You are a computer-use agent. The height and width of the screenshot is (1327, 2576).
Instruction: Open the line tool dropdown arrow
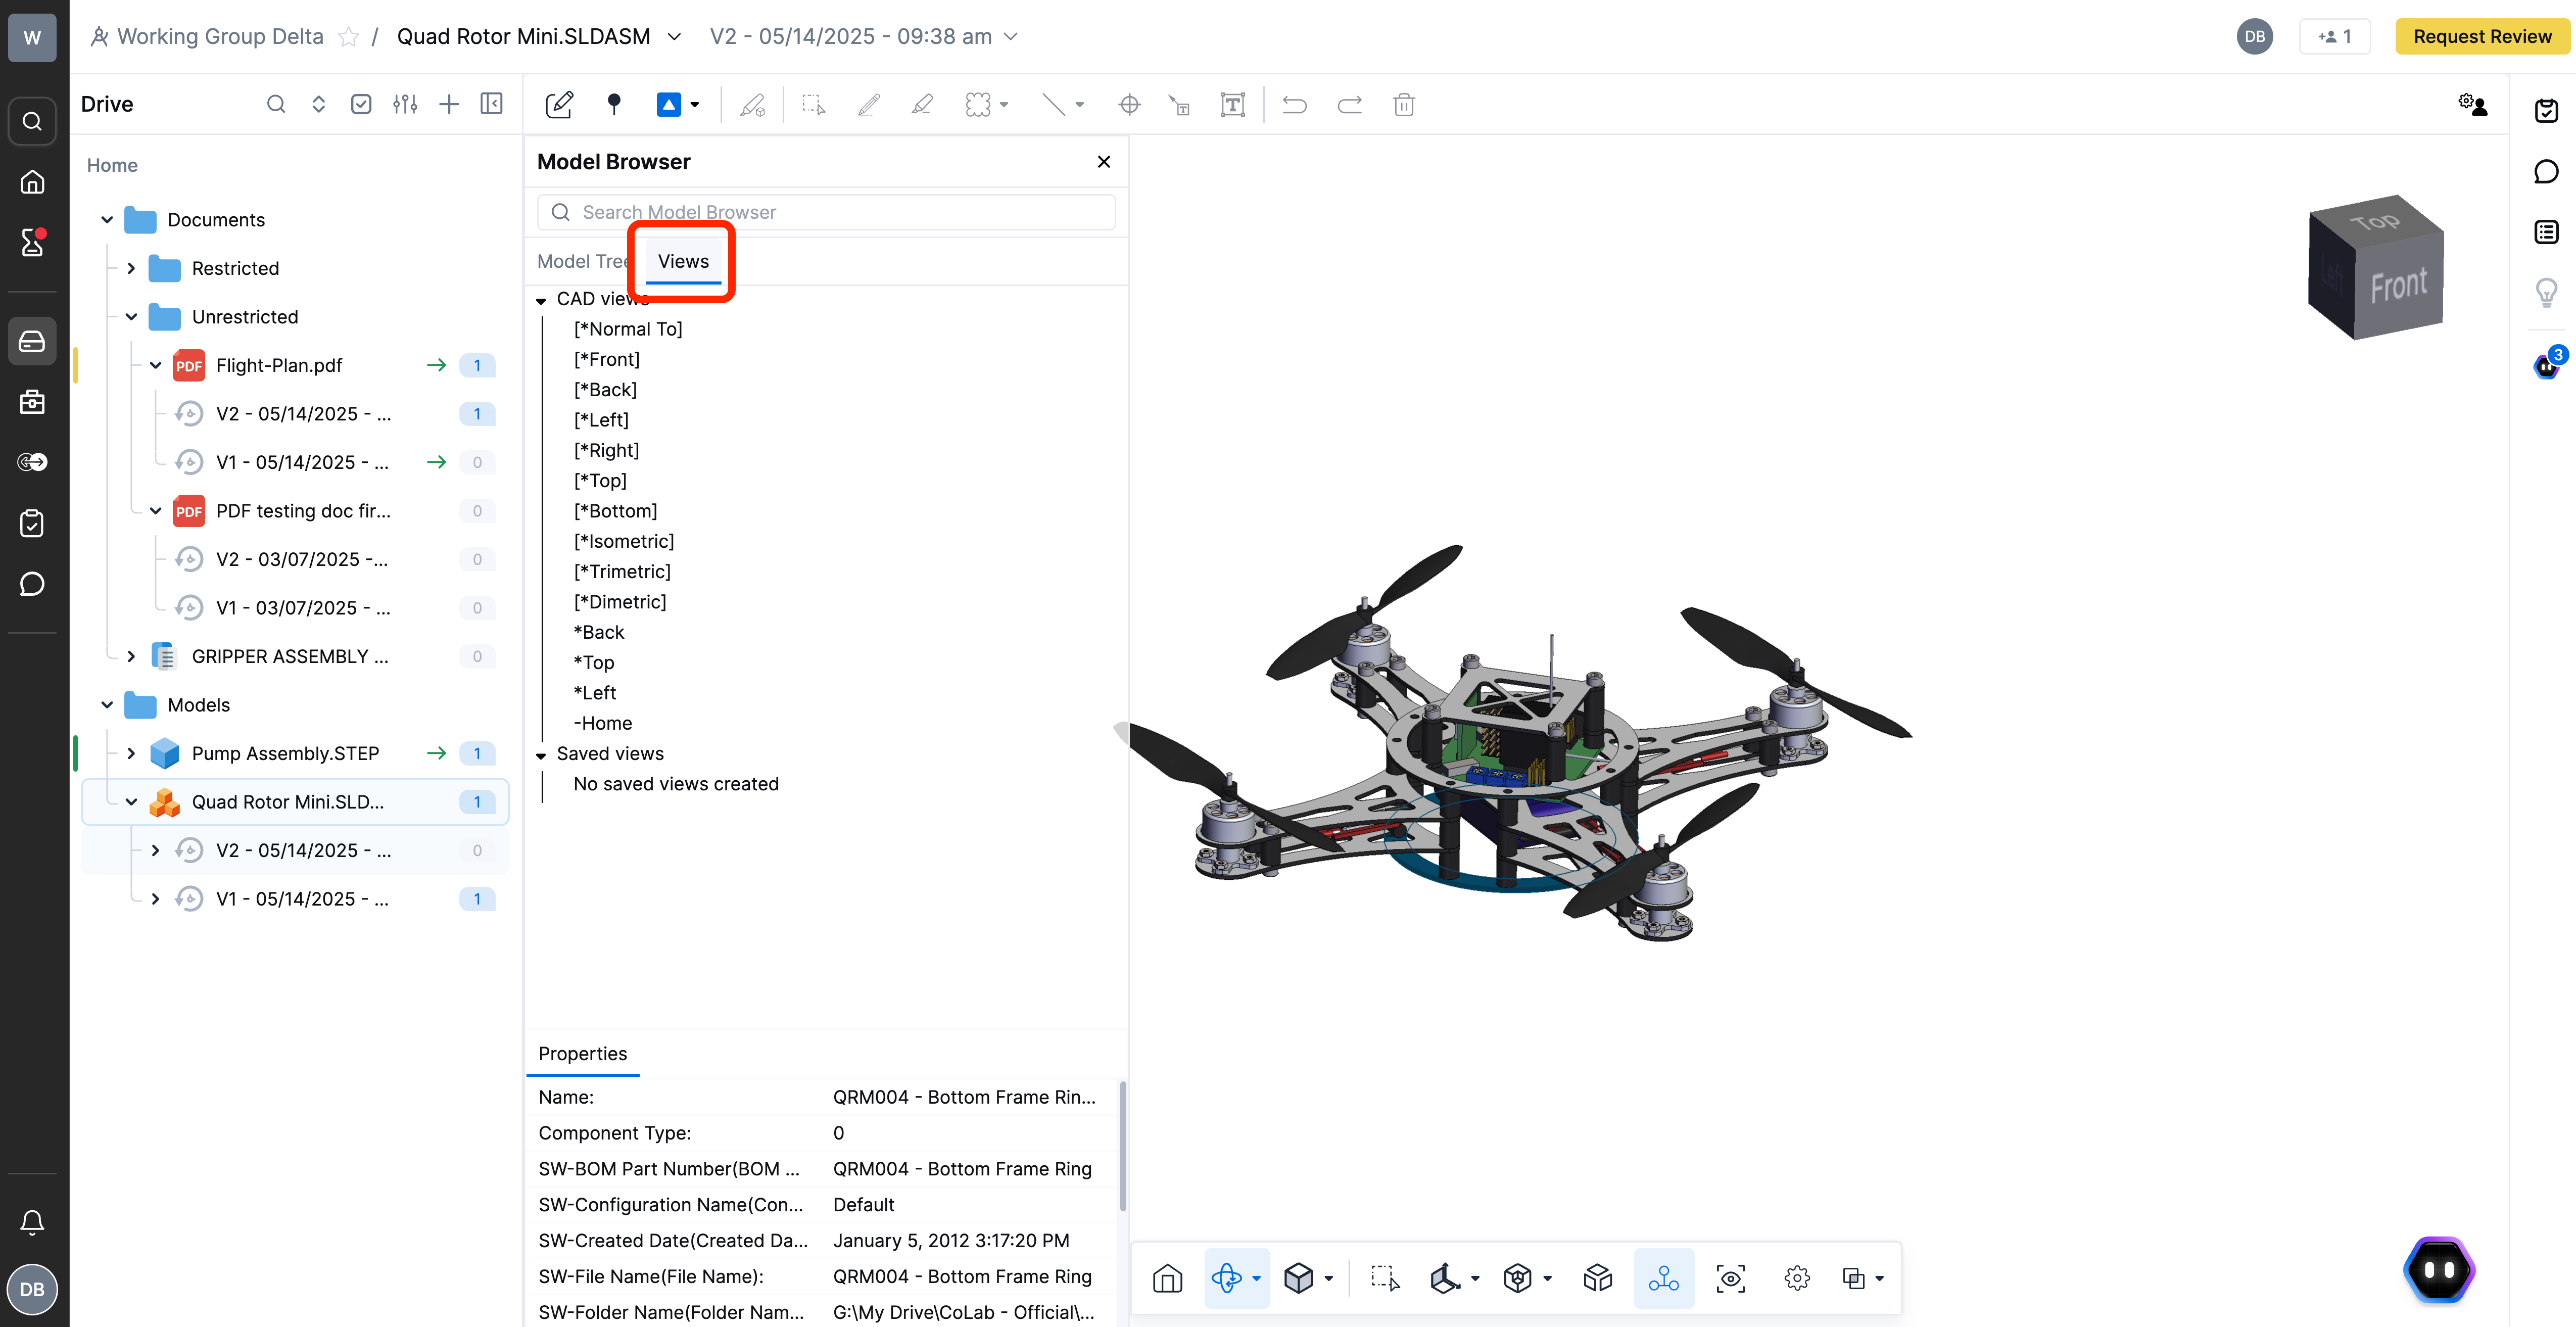click(x=1080, y=105)
